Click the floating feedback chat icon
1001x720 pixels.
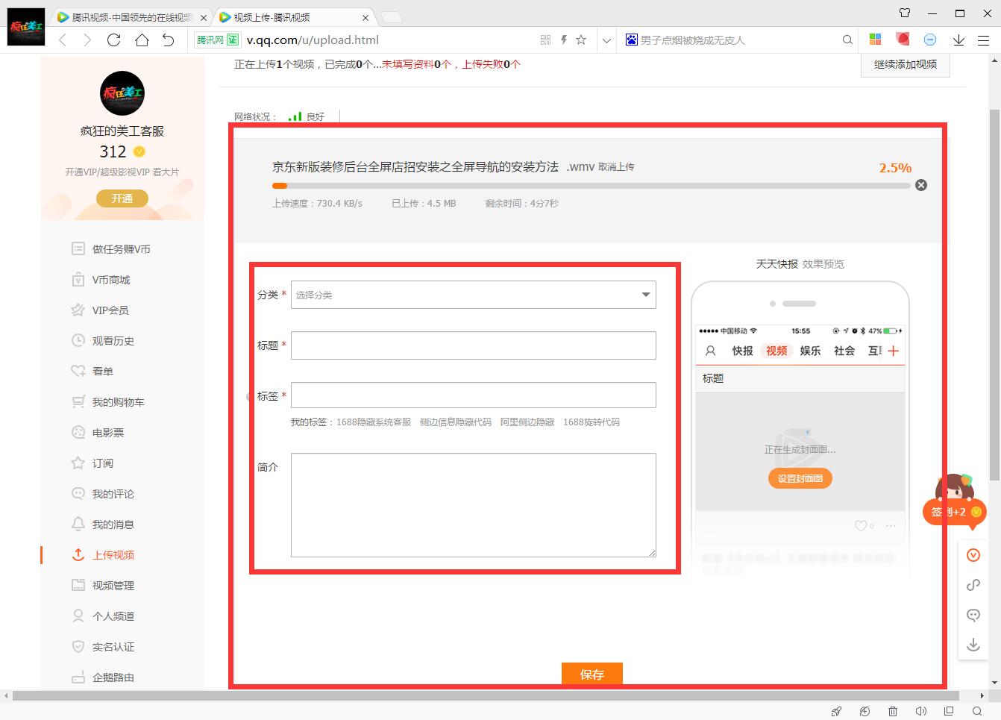point(973,615)
